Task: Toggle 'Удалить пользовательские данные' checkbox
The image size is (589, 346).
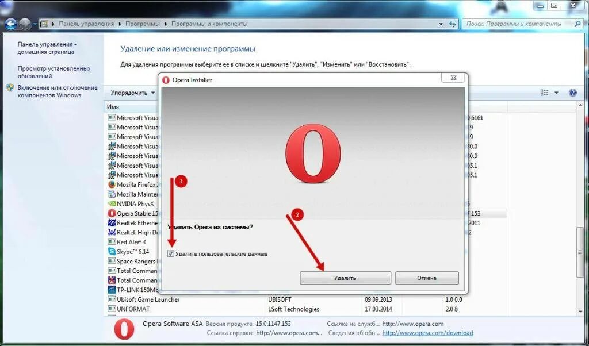Action: coord(170,253)
